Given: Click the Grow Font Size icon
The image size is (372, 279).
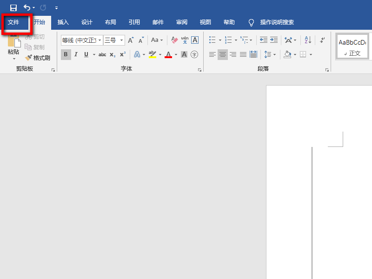Looking at the screenshot, I should pos(131,40).
